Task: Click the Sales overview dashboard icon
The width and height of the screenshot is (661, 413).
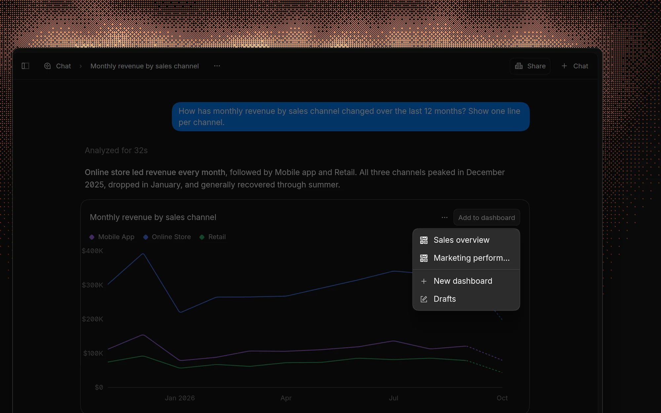Action: pos(424,240)
